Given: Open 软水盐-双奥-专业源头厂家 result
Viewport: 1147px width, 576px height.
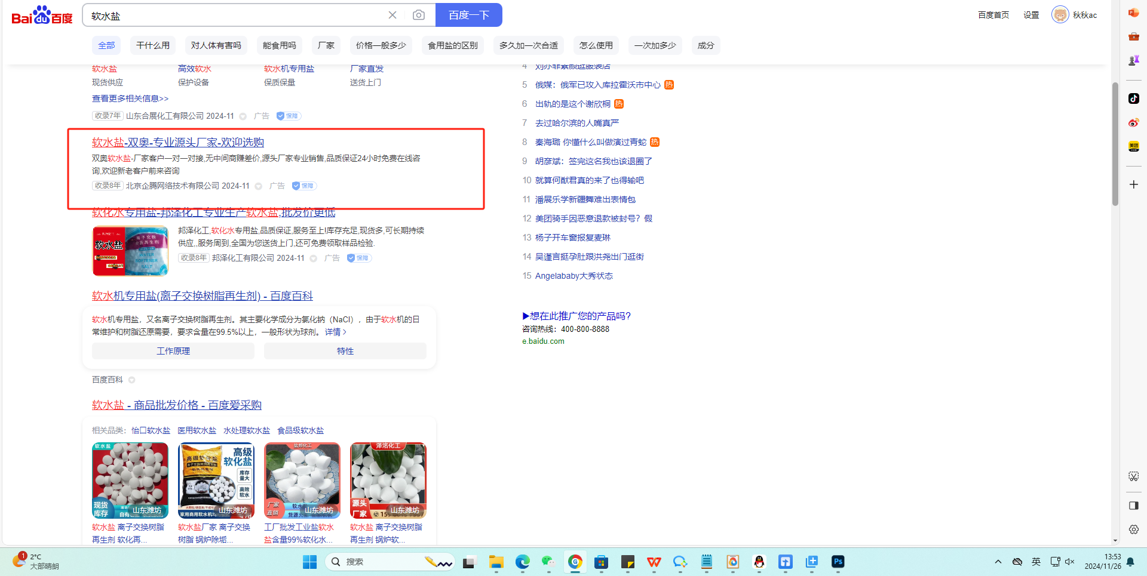Looking at the screenshot, I should [178, 143].
